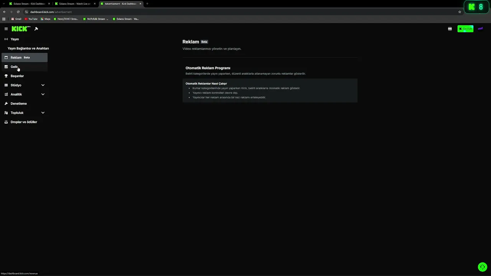Click the KICK logo in header
This screenshot has height=276, width=491.
(x=21, y=29)
